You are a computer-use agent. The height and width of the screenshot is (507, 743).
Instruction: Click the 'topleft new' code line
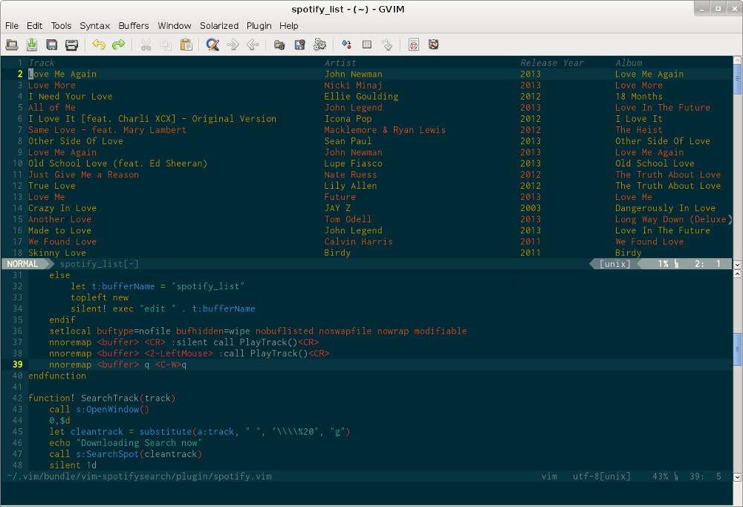(x=100, y=297)
